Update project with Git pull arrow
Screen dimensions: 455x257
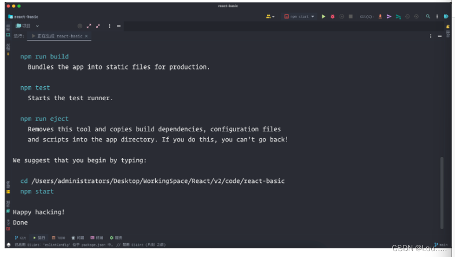[380, 17]
